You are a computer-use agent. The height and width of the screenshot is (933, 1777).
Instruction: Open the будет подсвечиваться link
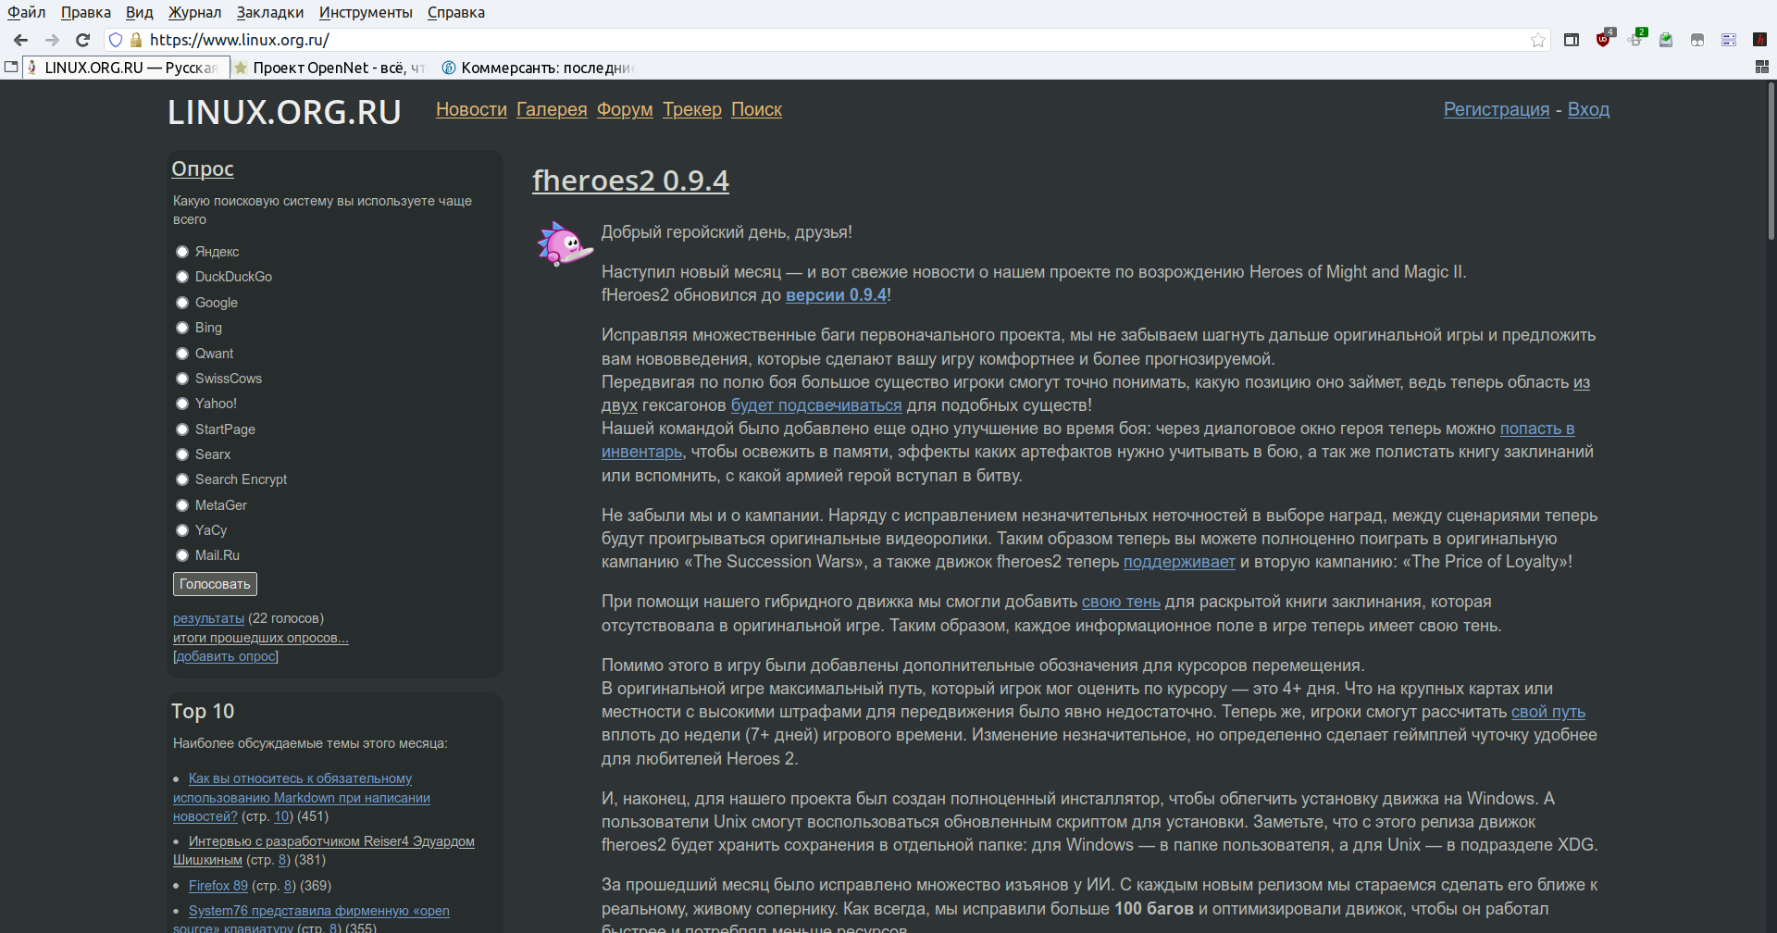coord(816,405)
